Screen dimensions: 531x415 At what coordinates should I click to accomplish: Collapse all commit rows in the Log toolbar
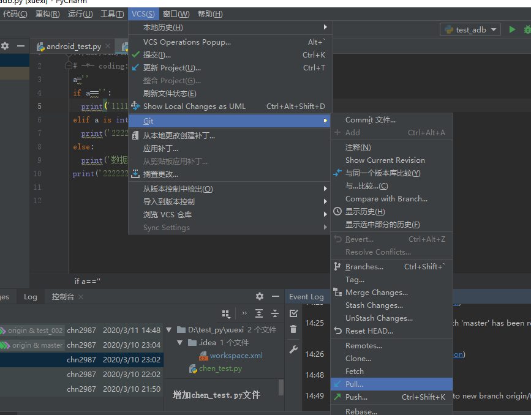(x=274, y=313)
